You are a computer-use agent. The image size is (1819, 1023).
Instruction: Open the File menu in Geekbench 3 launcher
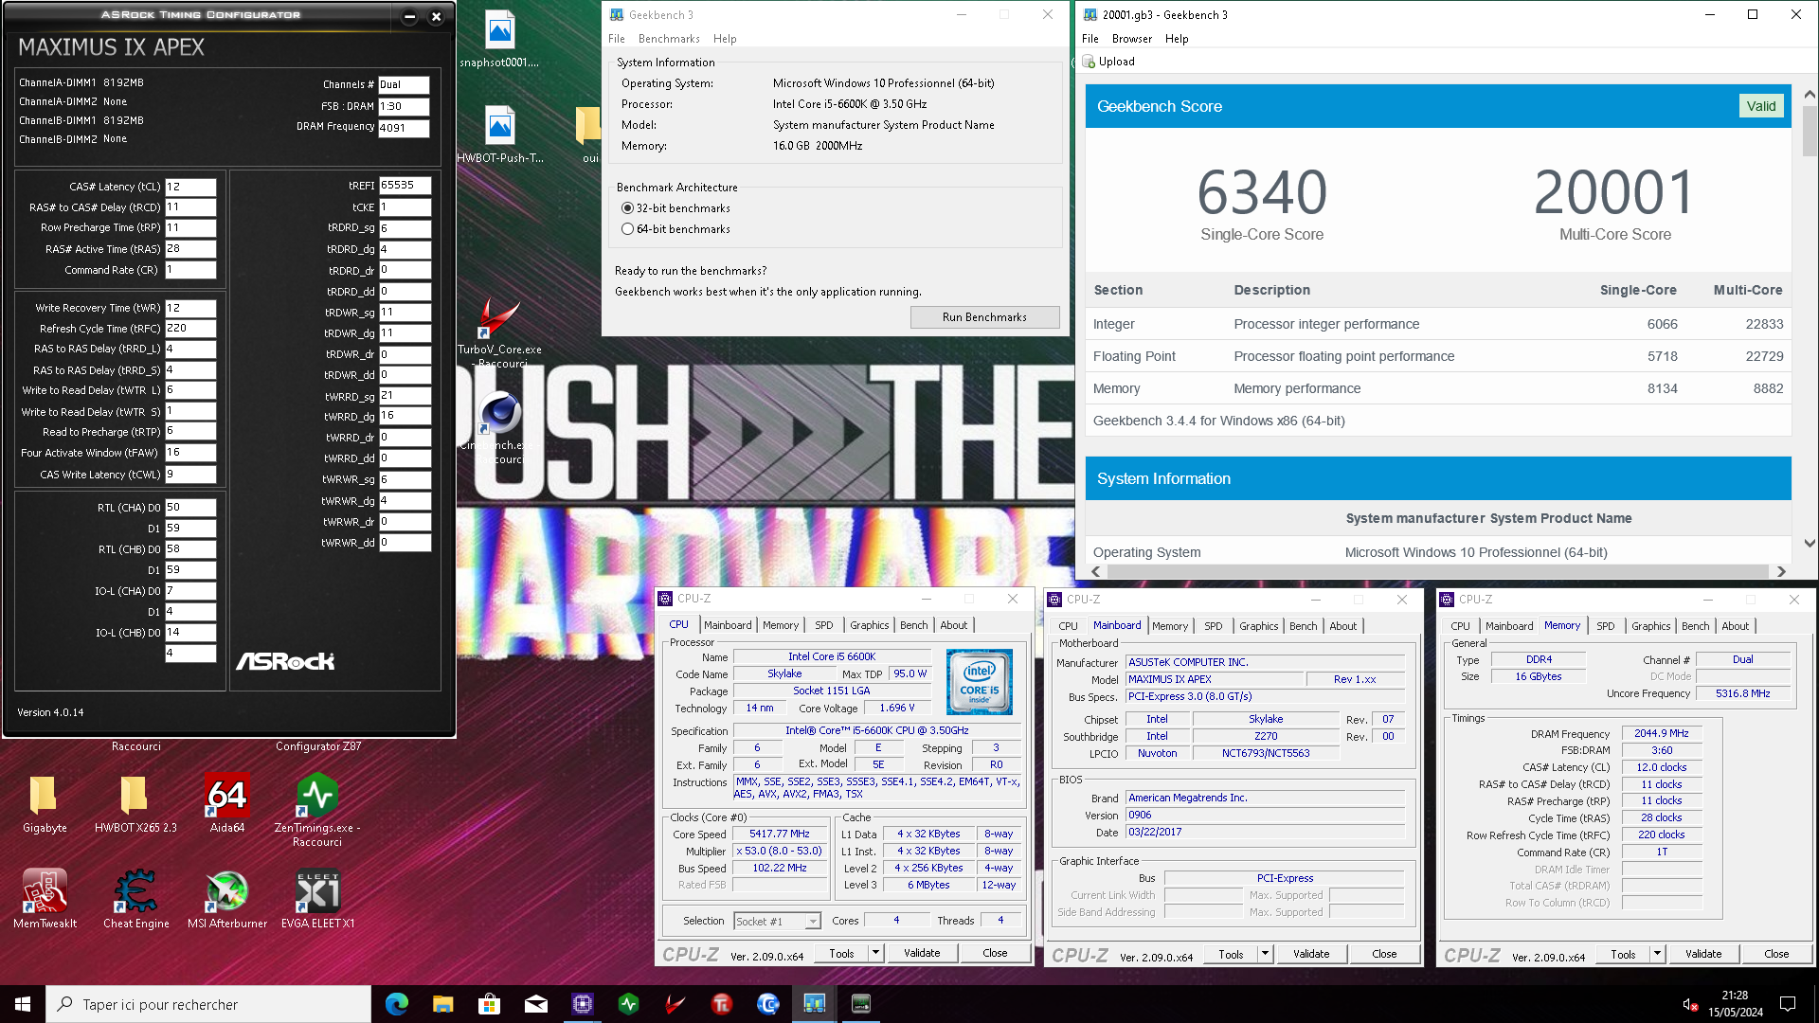click(617, 39)
